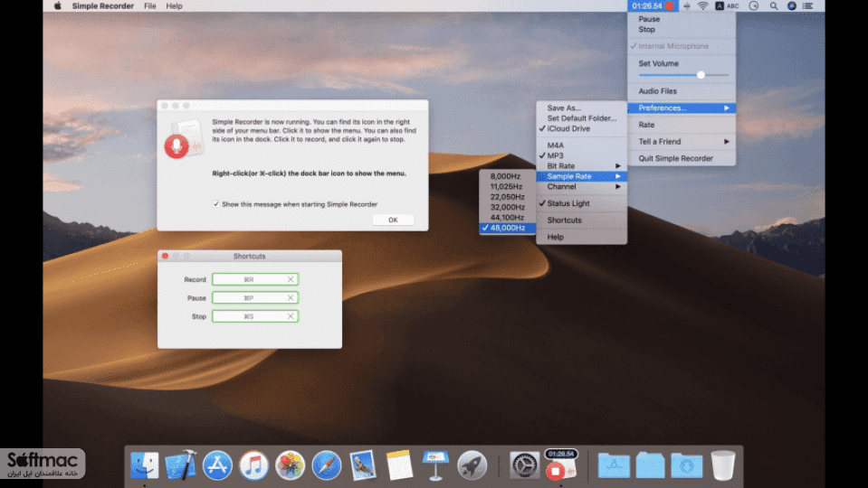
Task: Open the Trash in the dock
Action: point(723,465)
